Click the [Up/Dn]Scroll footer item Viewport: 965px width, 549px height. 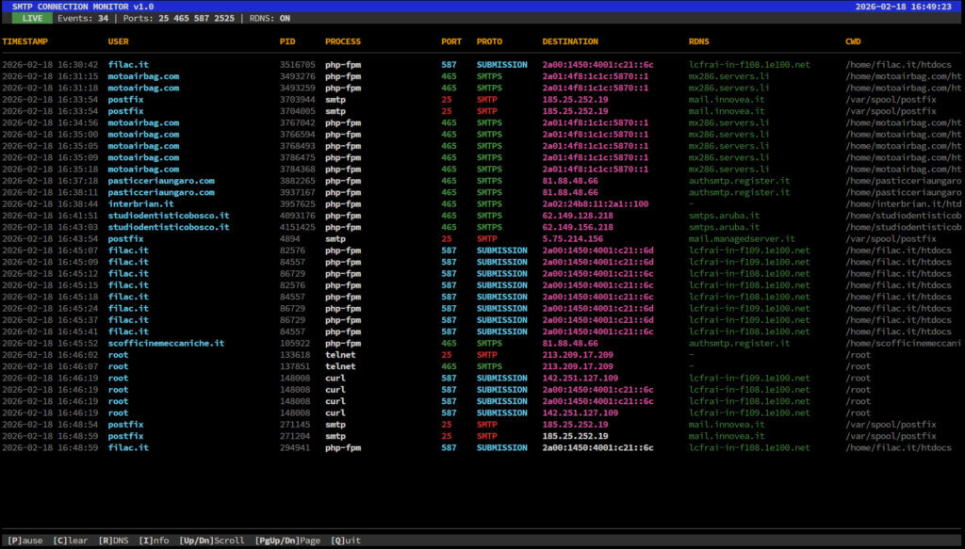point(212,541)
